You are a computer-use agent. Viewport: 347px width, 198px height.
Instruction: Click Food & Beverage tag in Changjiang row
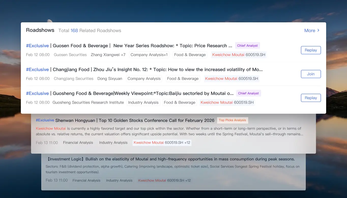(x=183, y=79)
